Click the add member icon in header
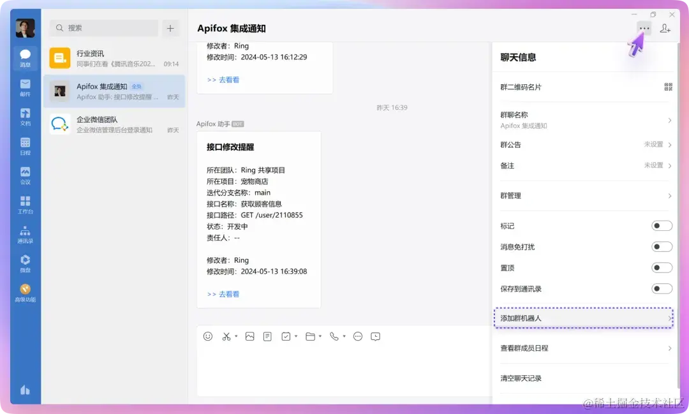 coord(665,29)
